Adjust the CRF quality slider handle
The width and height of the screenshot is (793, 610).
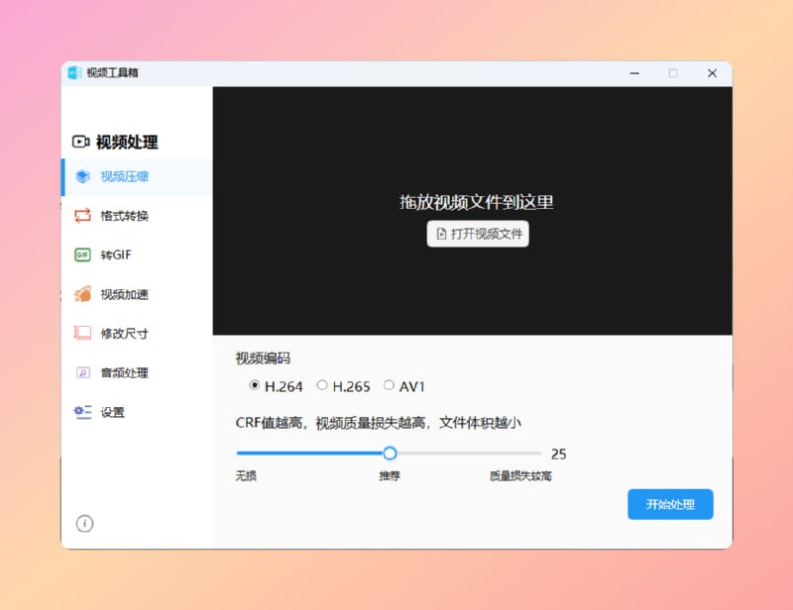click(390, 453)
